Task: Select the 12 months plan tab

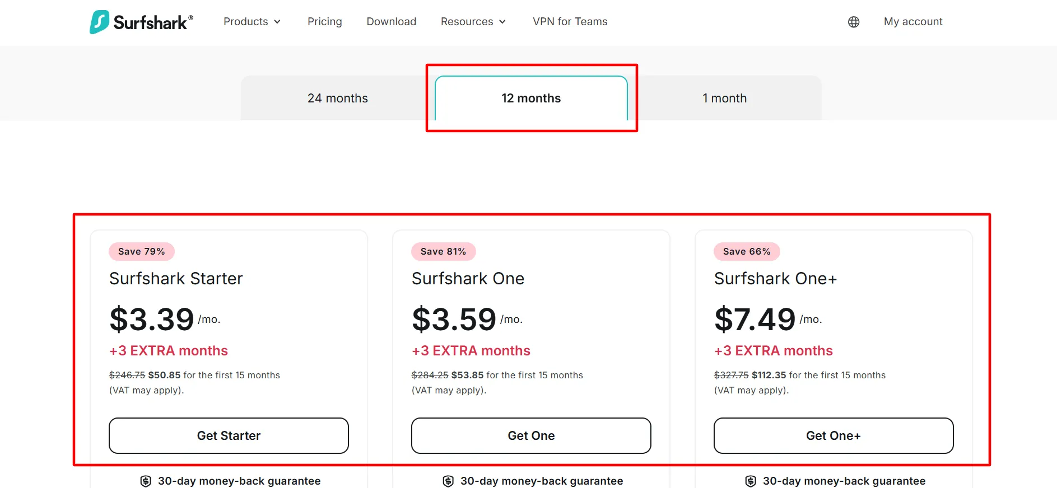Action: (x=531, y=98)
